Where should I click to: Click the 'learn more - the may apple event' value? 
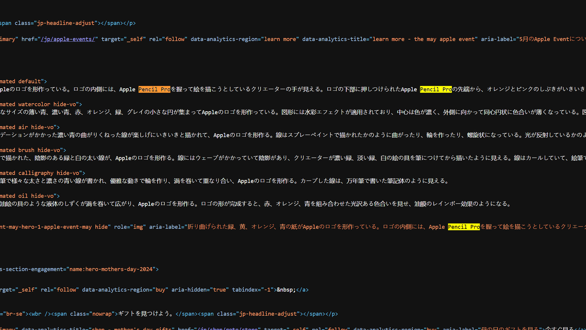pyautogui.click(x=424, y=39)
